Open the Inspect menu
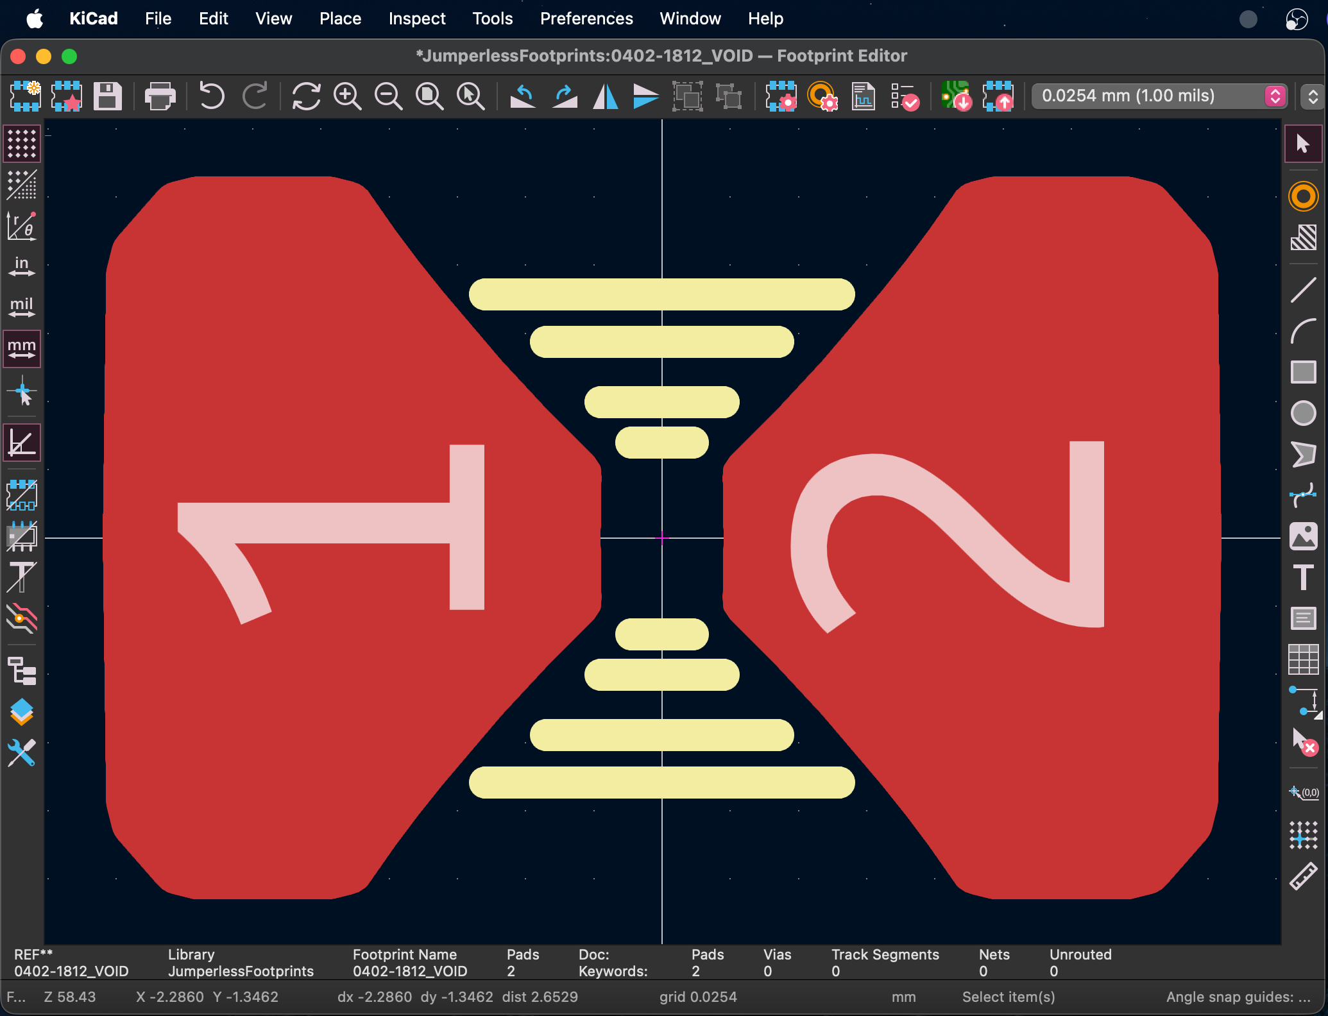This screenshot has height=1016, width=1328. coord(416,19)
